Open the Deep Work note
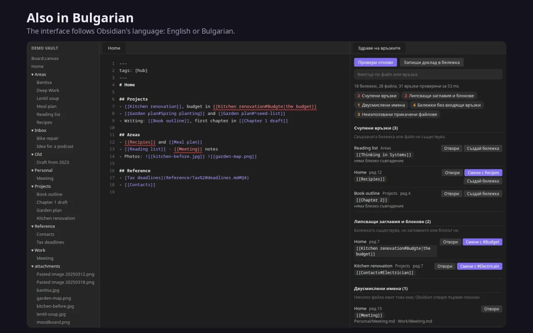Screen dimensions: 533x333 click(48, 90)
